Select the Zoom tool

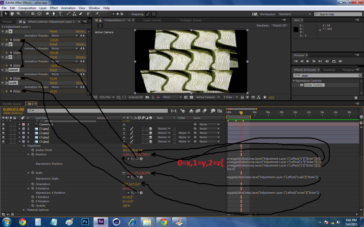click(x=18, y=14)
